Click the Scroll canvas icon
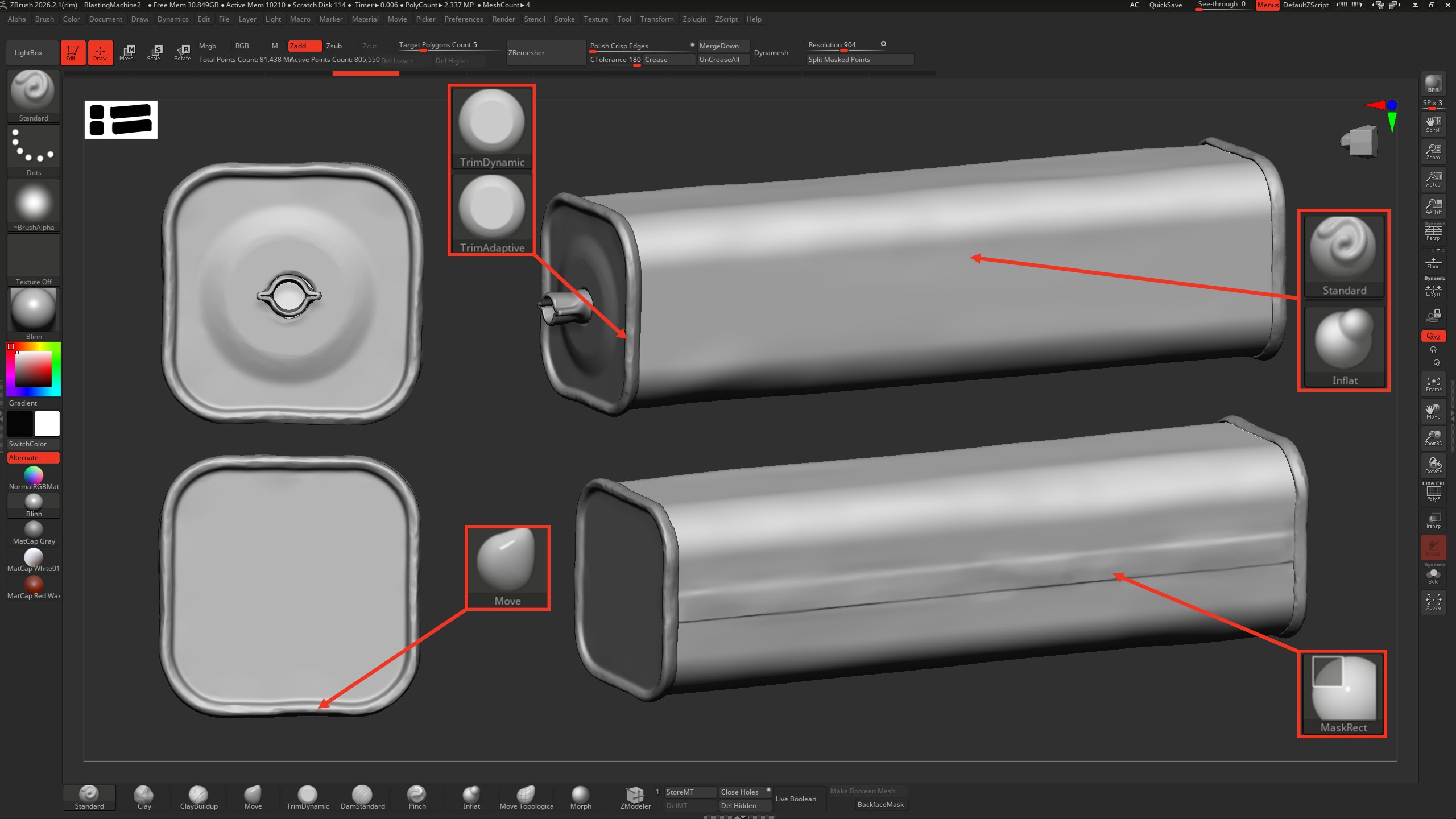 (1433, 124)
